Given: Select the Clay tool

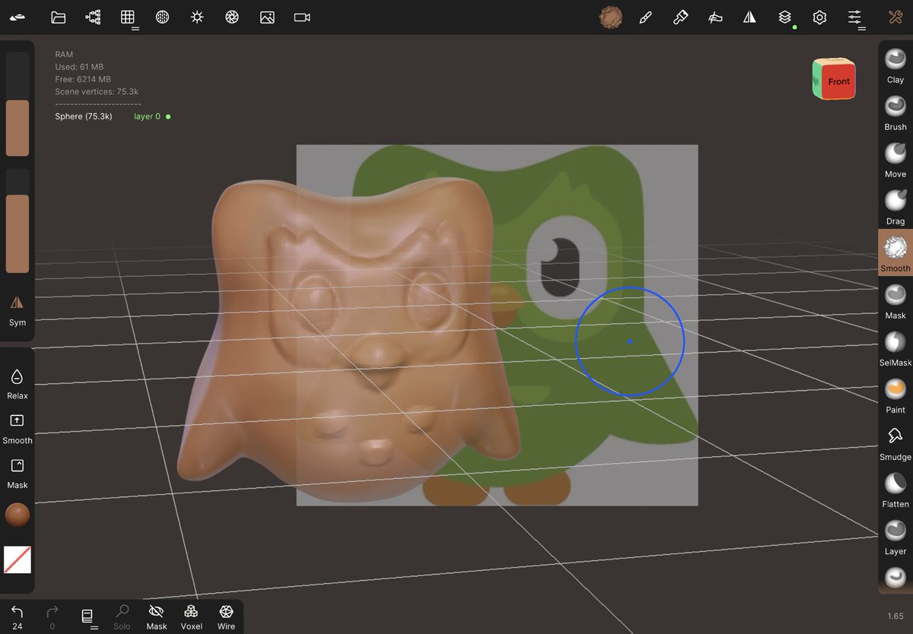Looking at the screenshot, I should 896,66.
